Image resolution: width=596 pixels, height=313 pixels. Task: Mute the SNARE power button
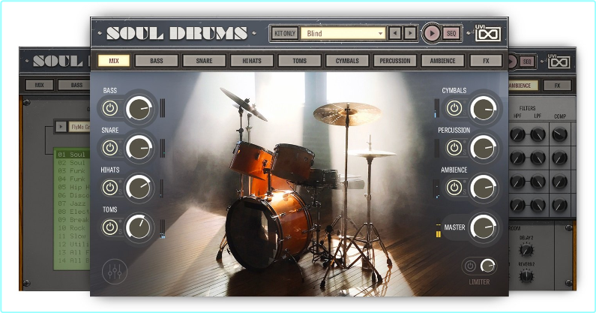[x=110, y=148]
